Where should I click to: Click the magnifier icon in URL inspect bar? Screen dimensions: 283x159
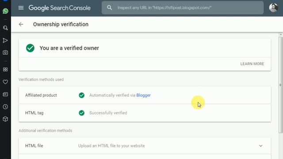109,8
